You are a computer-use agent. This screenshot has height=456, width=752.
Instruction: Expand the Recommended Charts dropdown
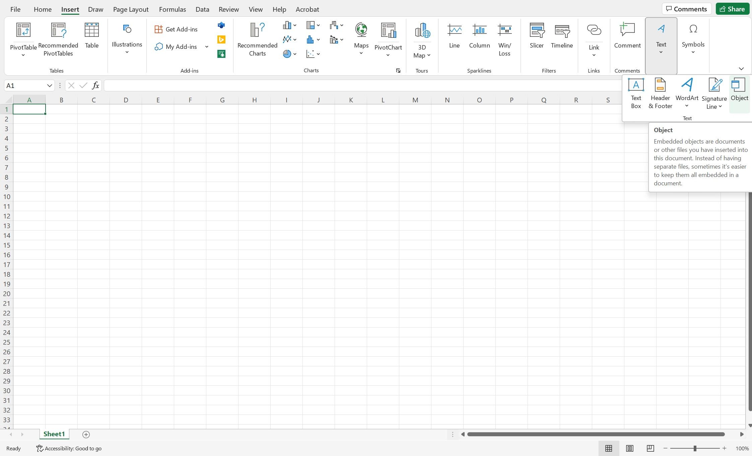(257, 37)
